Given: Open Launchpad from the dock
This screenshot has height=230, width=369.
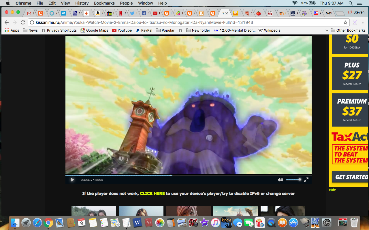Looking at the screenshot, I should coord(26,223).
